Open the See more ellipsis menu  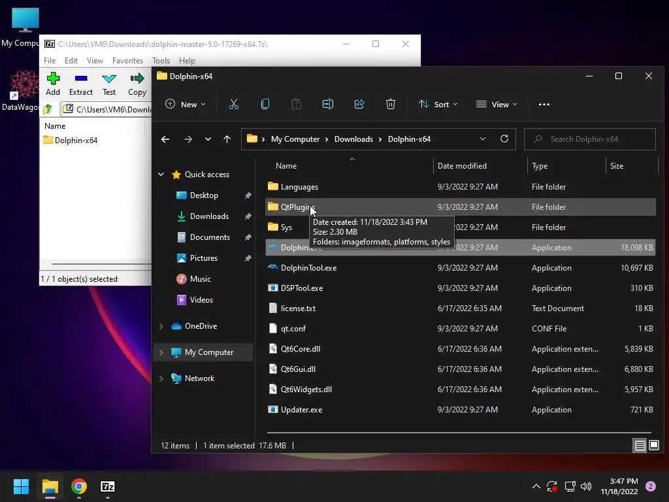(544, 104)
